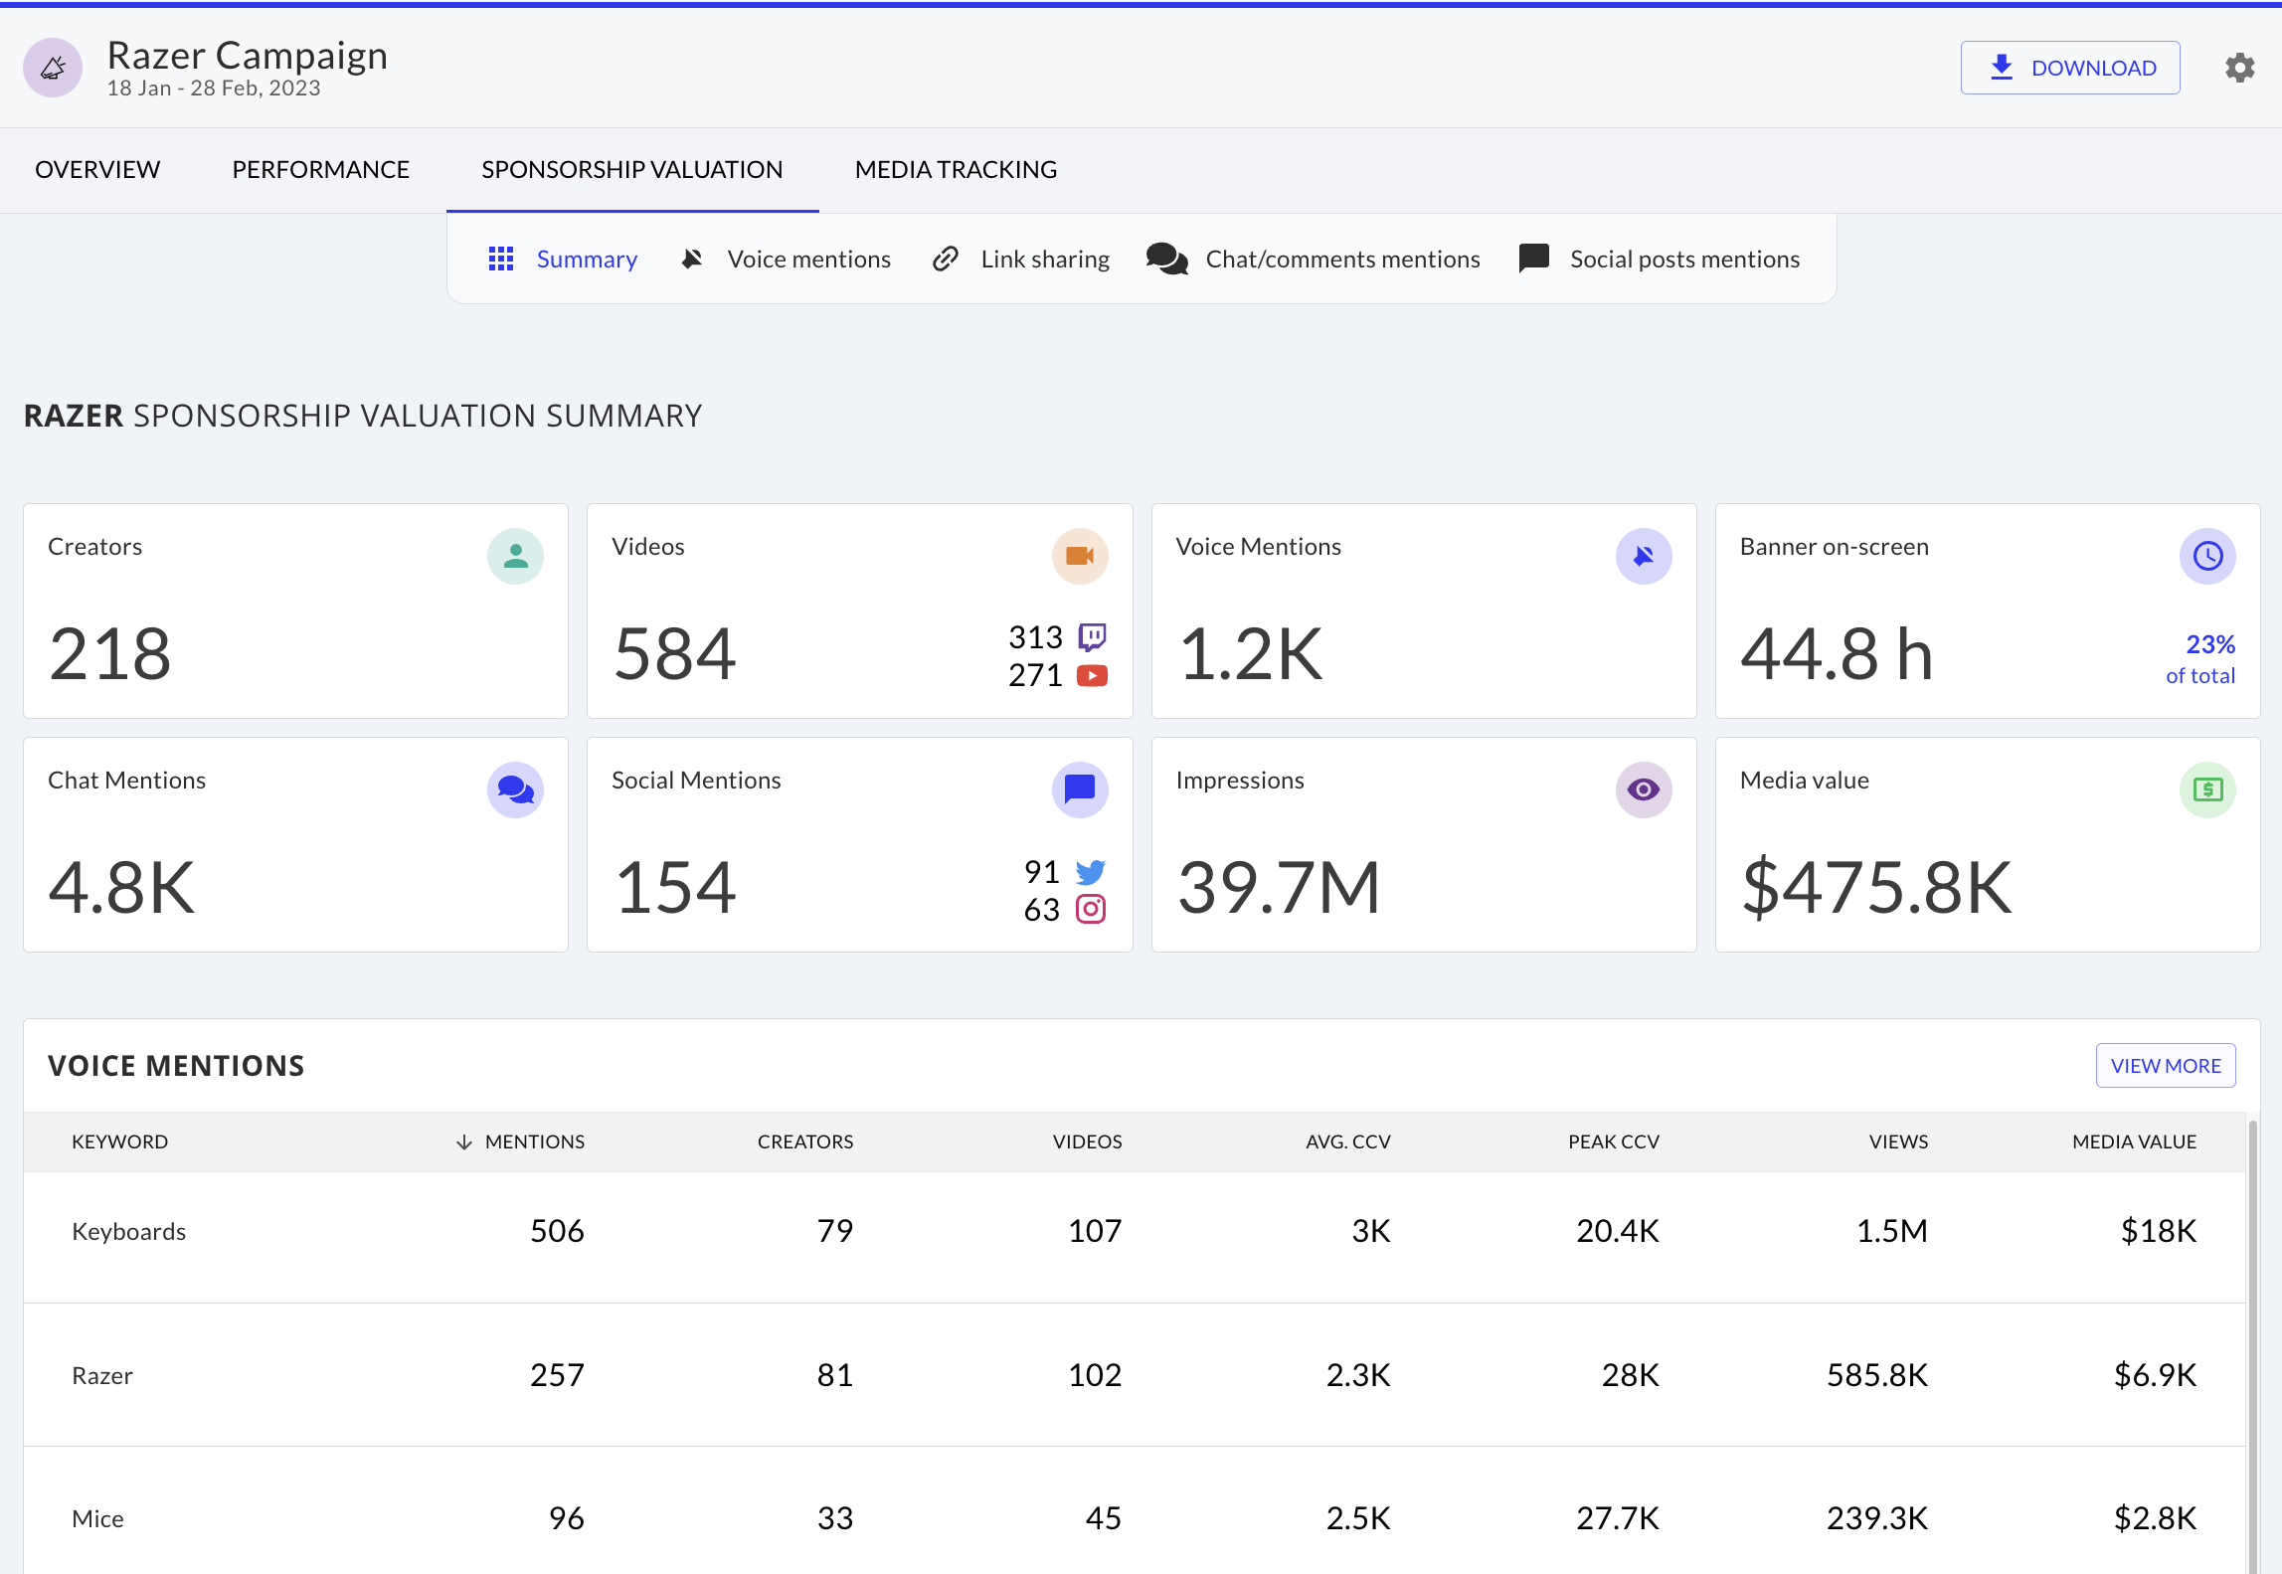Sort table by VIDEOS column header
2282x1574 pixels.
pyautogui.click(x=1088, y=1142)
